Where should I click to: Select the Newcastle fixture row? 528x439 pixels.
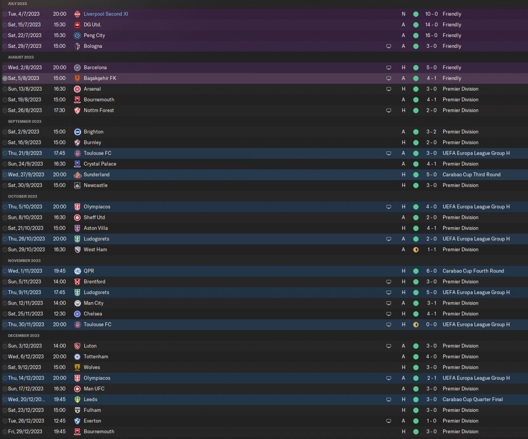pyautogui.click(x=264, y=185)
